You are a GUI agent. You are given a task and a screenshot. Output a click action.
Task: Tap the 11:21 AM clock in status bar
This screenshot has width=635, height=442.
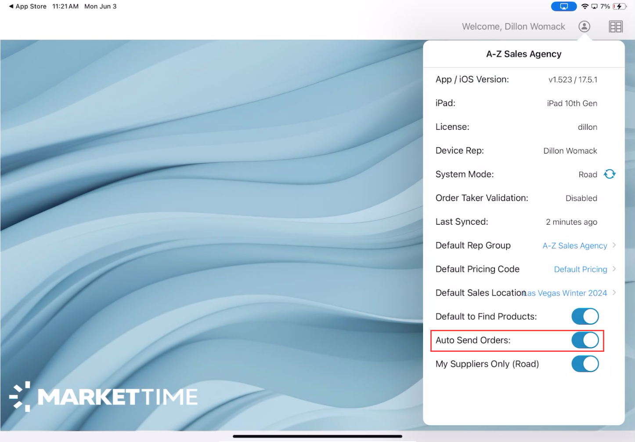65,7
